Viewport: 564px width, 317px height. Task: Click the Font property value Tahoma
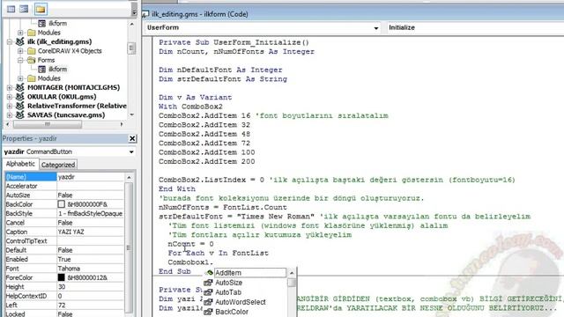tap(90, 269)
